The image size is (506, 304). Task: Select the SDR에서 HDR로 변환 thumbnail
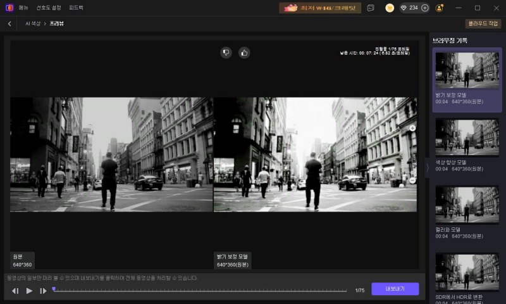467,272
